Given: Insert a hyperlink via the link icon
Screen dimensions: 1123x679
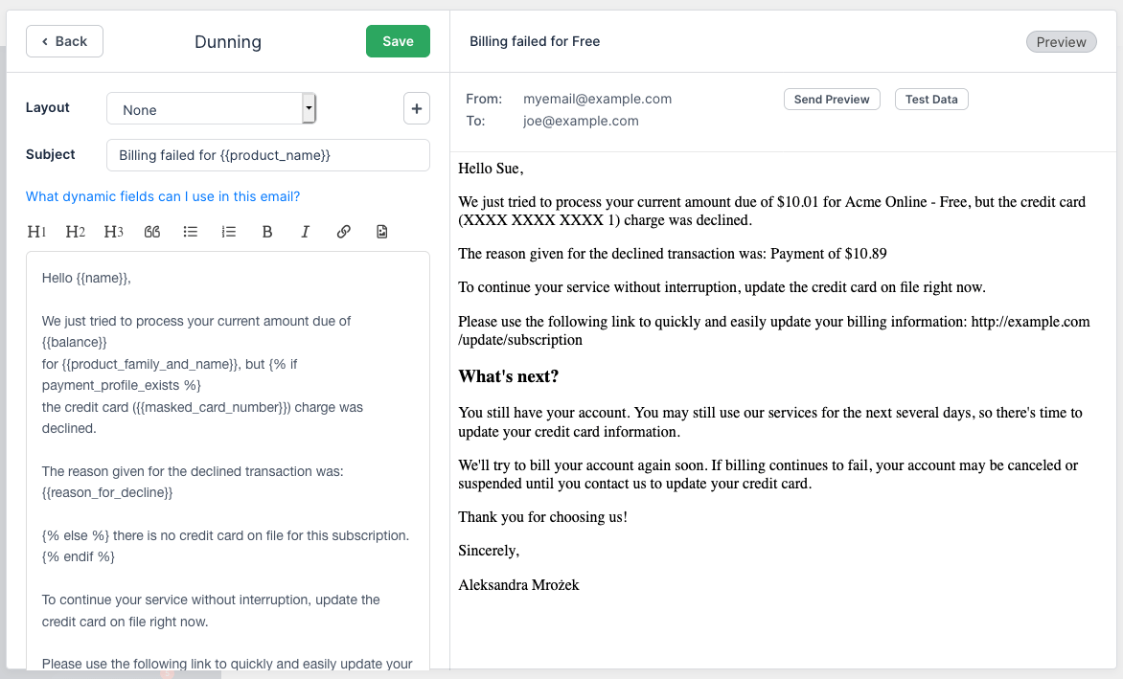Looking at the screenshot, I should [x=344, y=232].
